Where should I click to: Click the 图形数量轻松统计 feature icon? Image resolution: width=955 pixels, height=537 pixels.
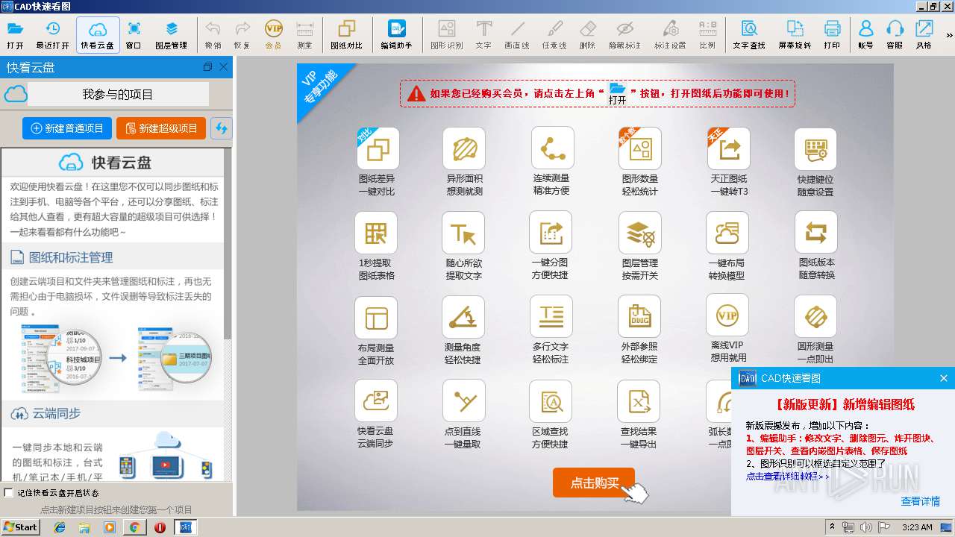pos(640,148)
